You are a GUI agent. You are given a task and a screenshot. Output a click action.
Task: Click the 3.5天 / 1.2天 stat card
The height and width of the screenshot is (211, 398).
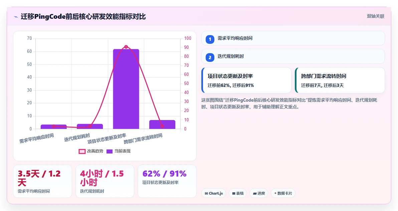tap(42, 181)
